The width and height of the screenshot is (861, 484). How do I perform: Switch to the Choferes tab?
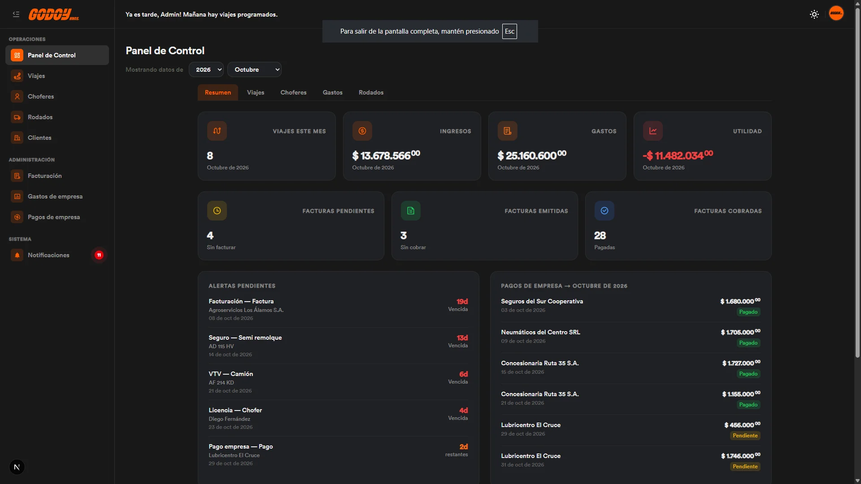click(x=294, y=92)
